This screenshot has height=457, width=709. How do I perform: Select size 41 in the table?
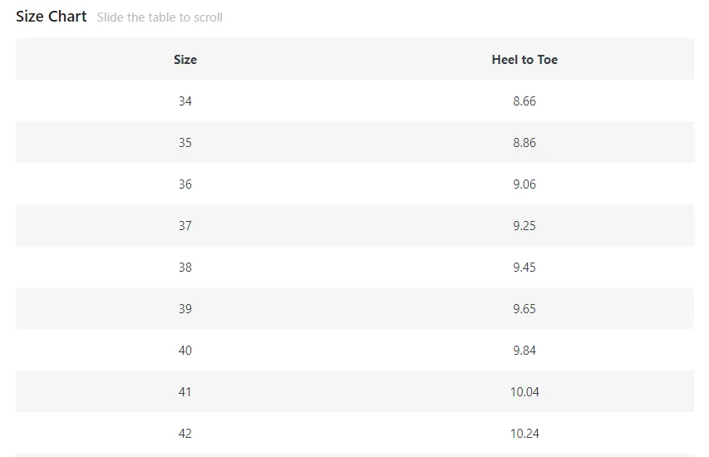pos(185,392)
